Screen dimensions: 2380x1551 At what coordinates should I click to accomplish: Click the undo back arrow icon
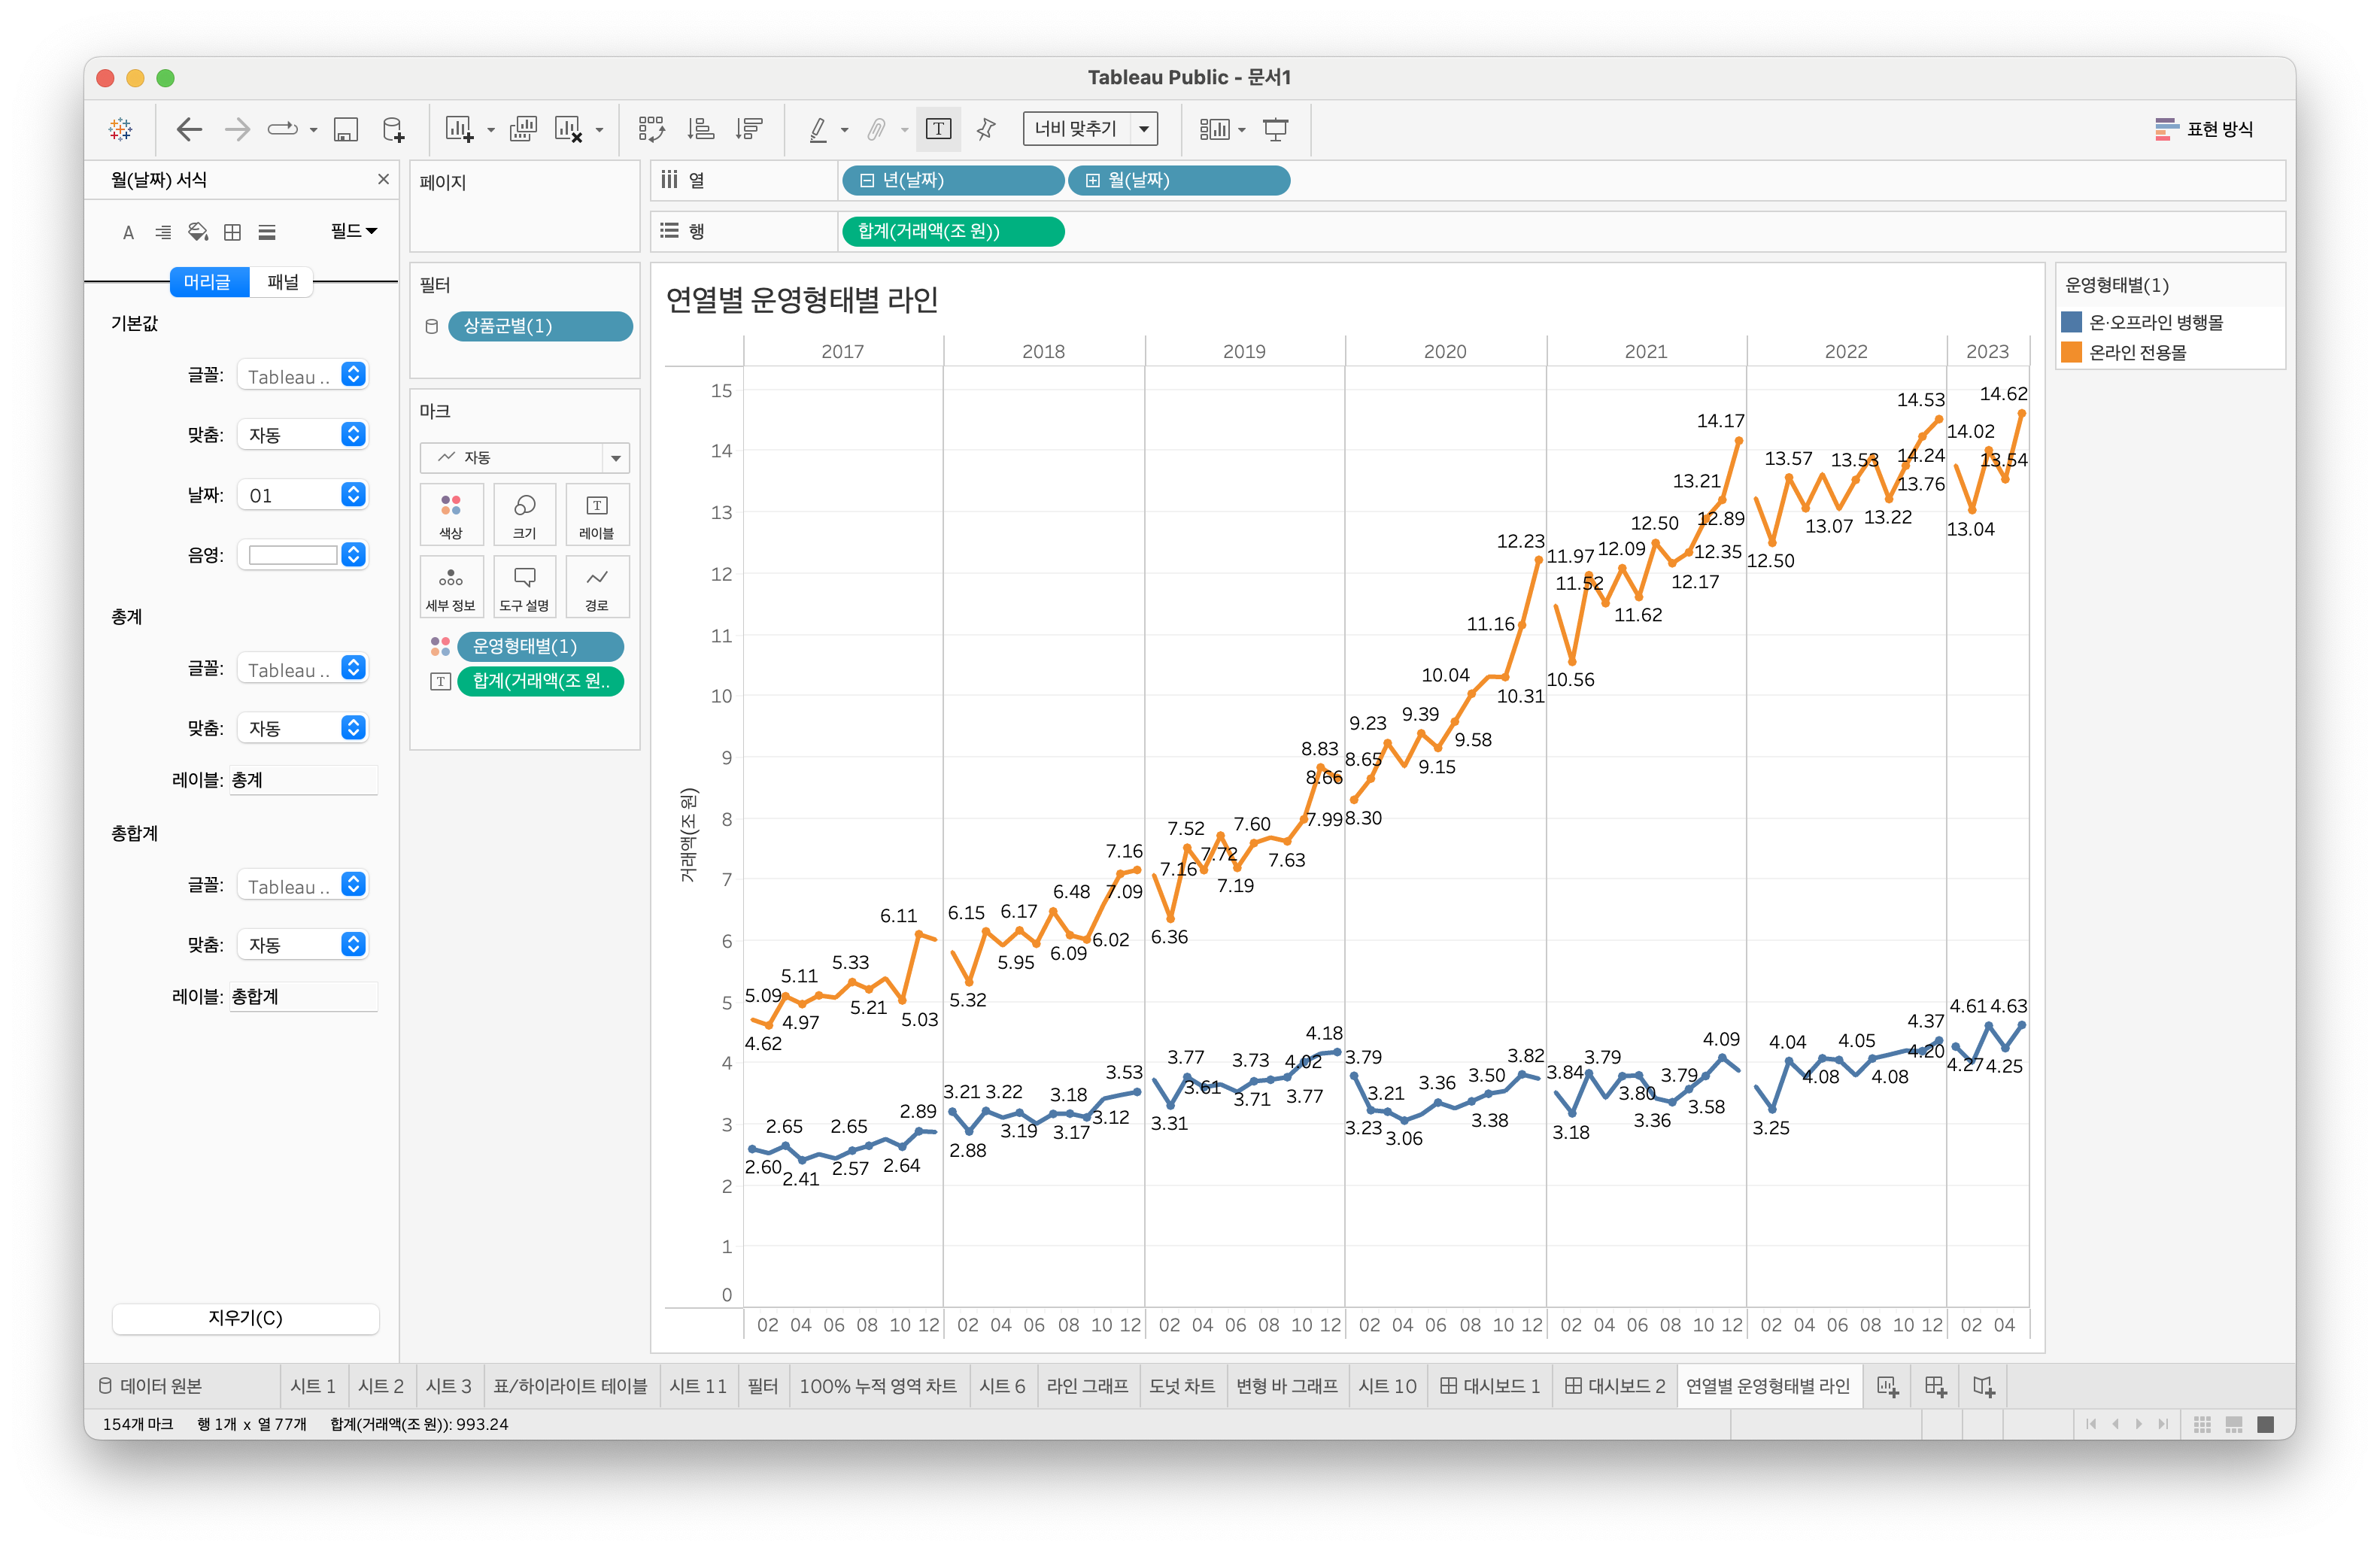pyautogui.click(x=189, y=129)
